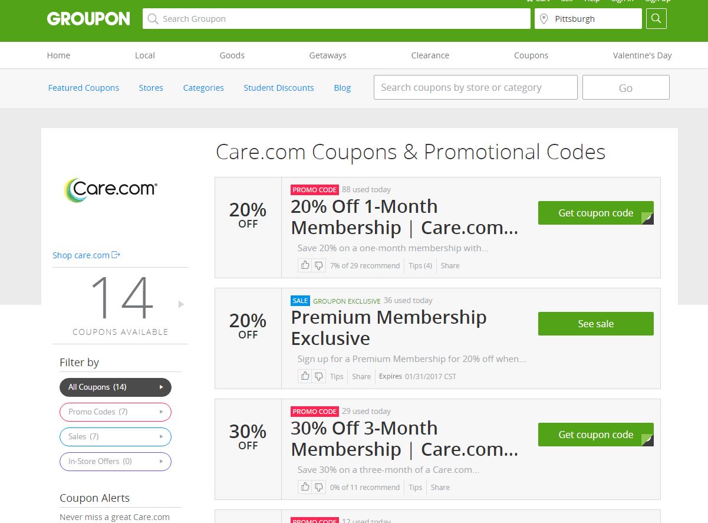Click the external-link icon beside Shop care.com

click(116, 255)
